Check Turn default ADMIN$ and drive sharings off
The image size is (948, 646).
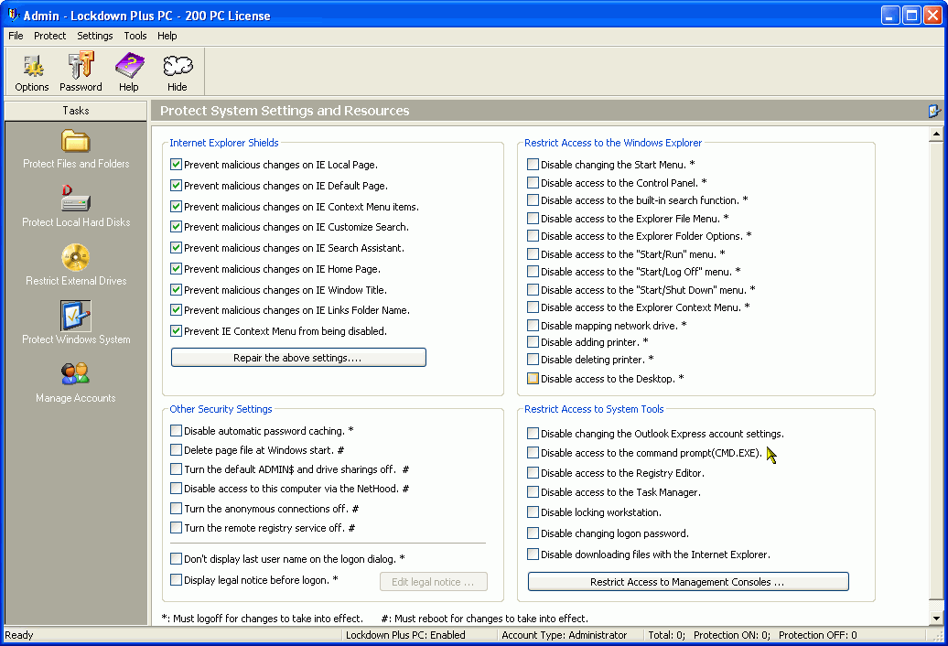click(176, 468)
